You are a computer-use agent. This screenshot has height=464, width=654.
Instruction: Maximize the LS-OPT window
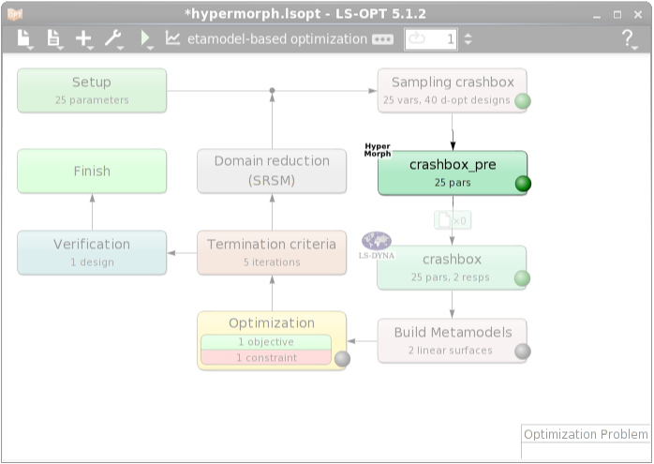617,15
